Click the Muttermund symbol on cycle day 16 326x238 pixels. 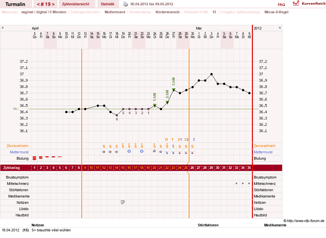click(129, 151)
